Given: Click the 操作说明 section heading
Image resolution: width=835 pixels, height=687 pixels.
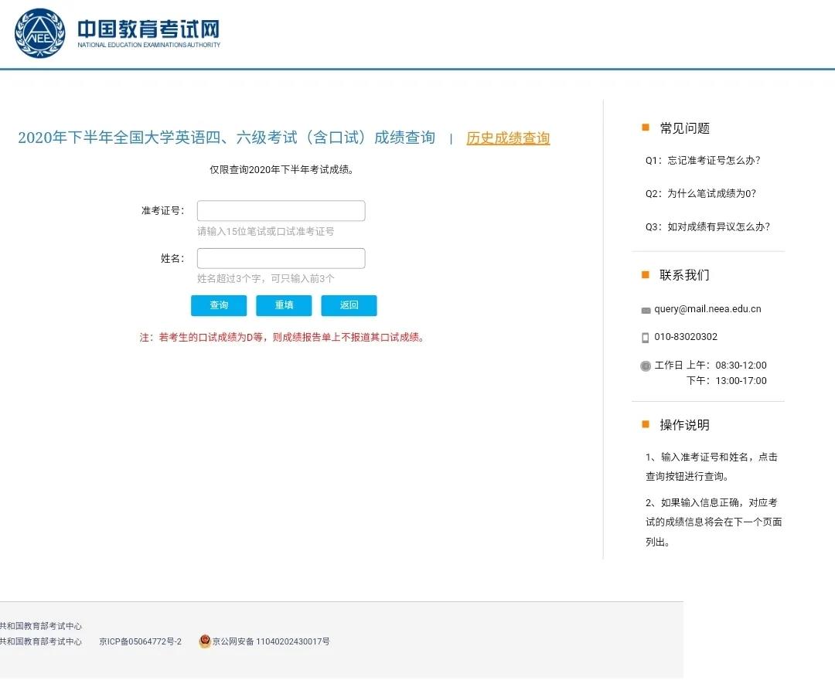Looking at the screenshot, I should 685,425.
